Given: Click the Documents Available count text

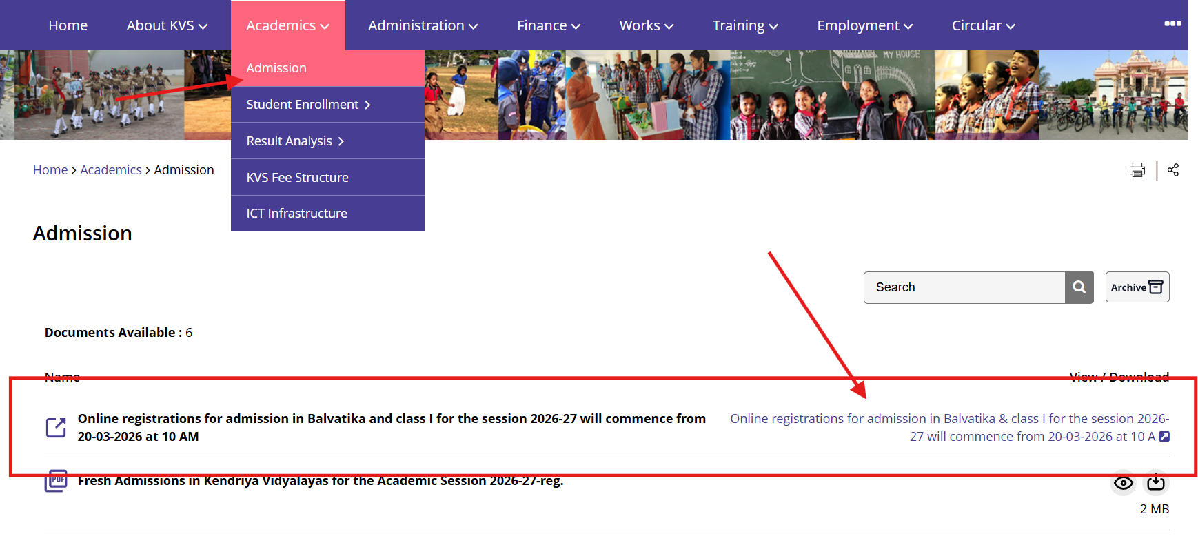Looking at the screenshot, I should (x=119, y=333).
